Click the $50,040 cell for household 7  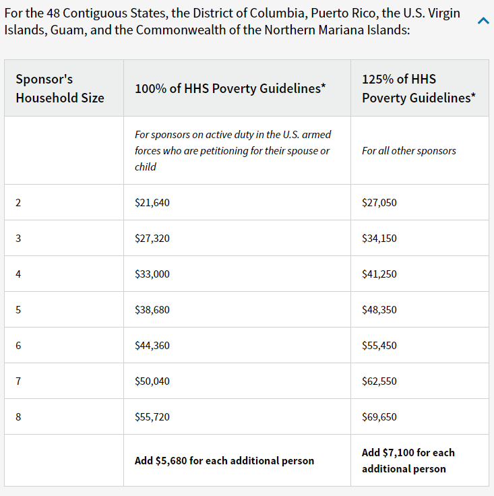click(x=152, y=381)
